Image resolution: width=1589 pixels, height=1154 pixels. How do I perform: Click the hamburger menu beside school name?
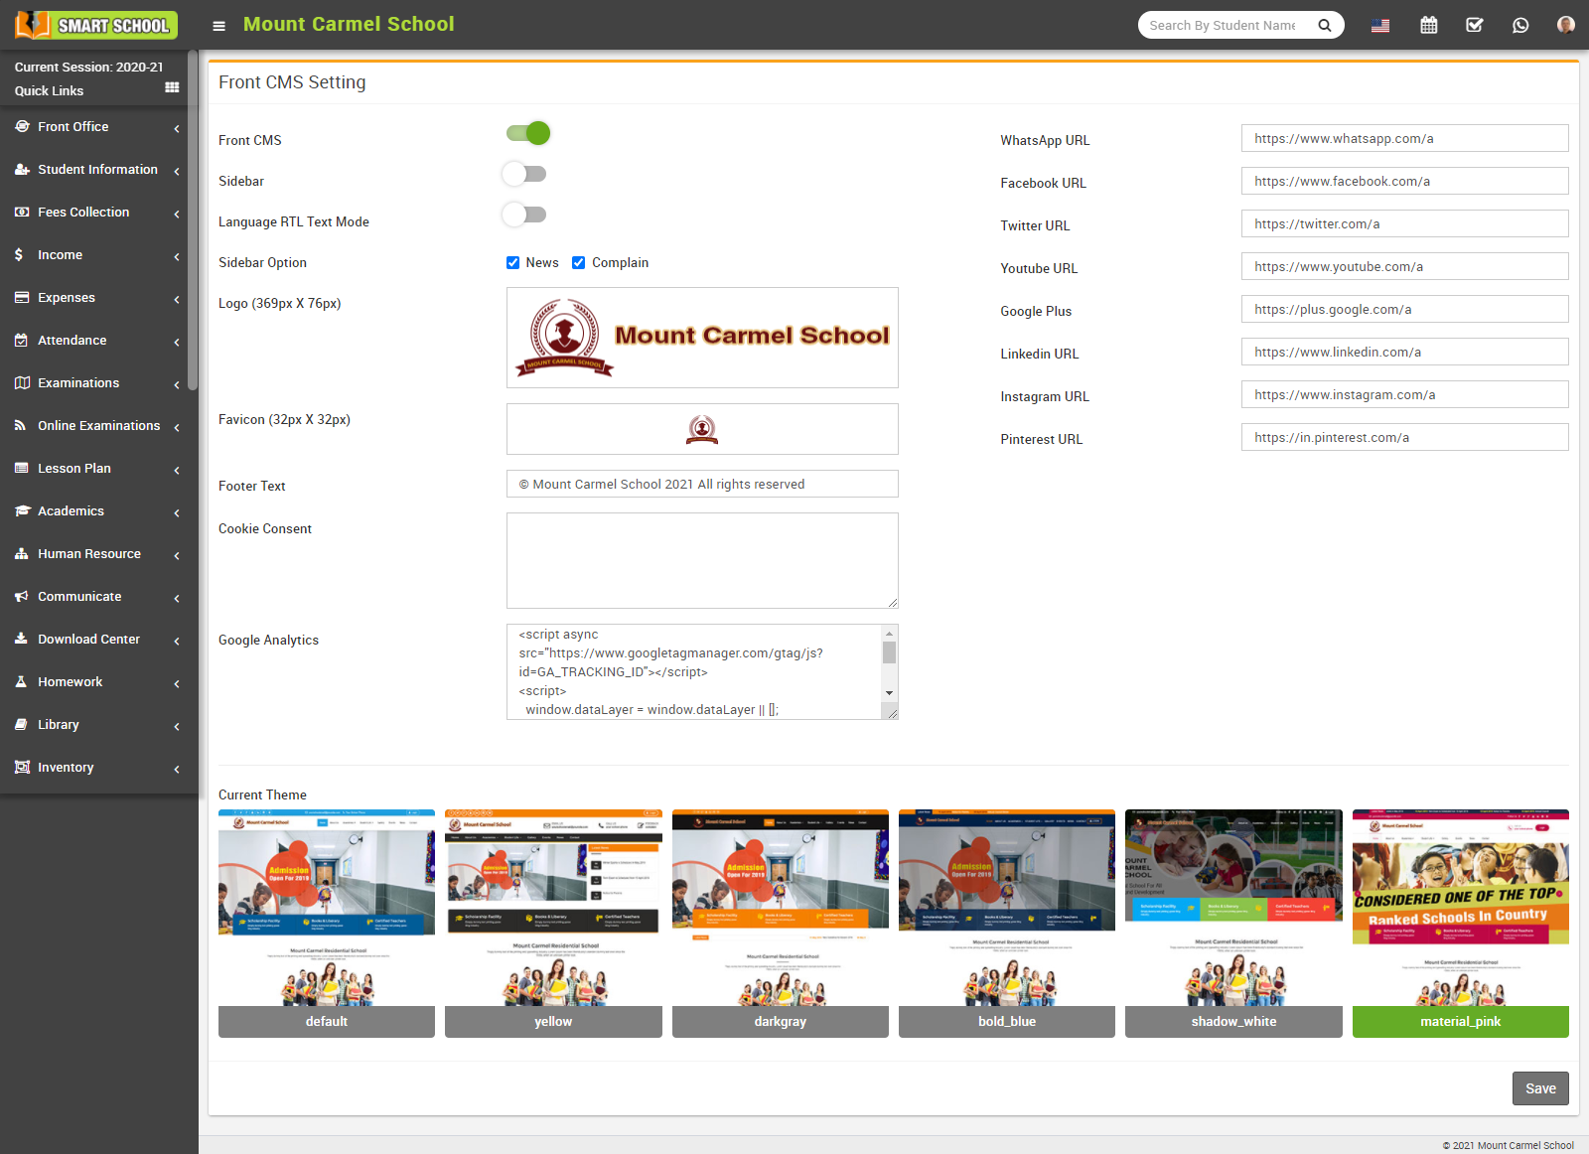coord(218,26)
